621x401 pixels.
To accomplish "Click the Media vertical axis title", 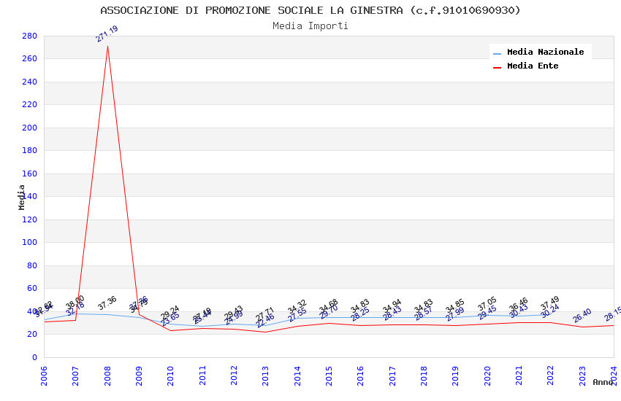I will pyautogui.click(x=21, y=197).
